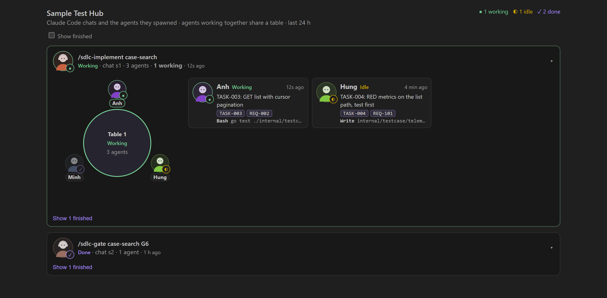The image size is (607, 298).
Task: Click the '2 done' status counter
Action: pos(549,12)
